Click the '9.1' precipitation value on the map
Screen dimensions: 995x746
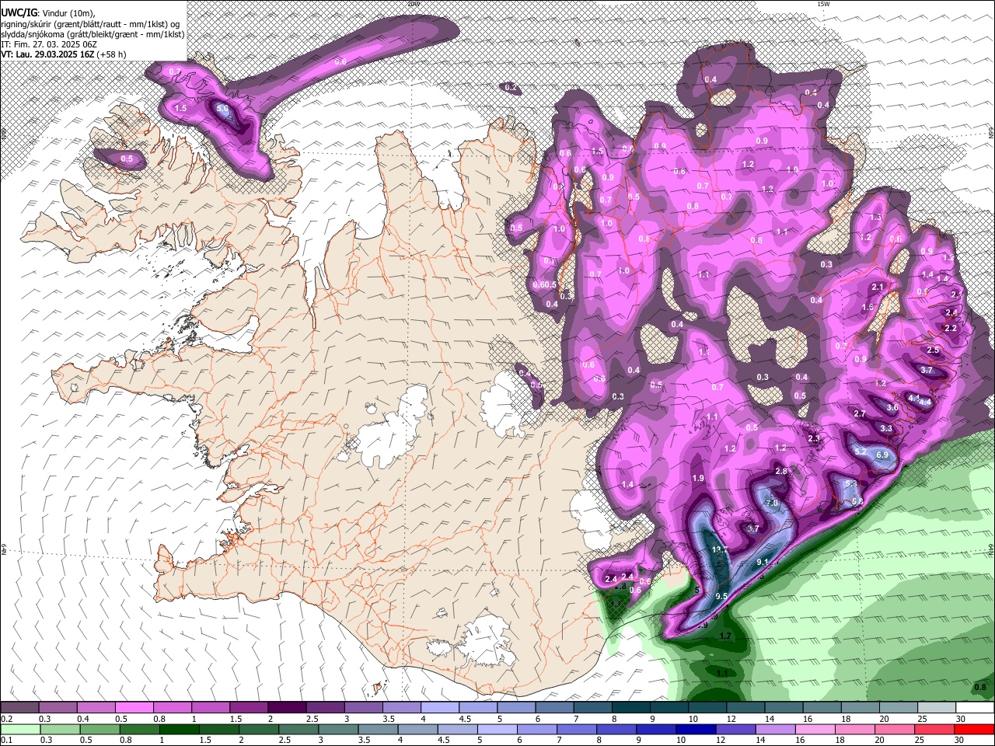pyautogui.click(x=763, y=563)
